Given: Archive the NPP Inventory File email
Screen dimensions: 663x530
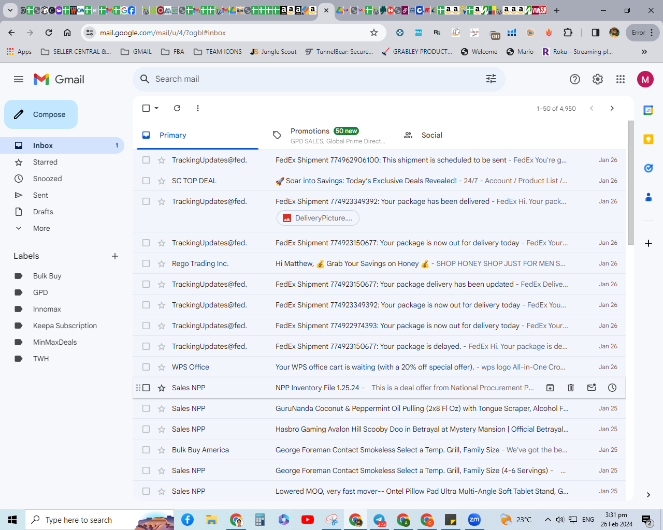Looking at the screenshot, I should pos(550,388).
